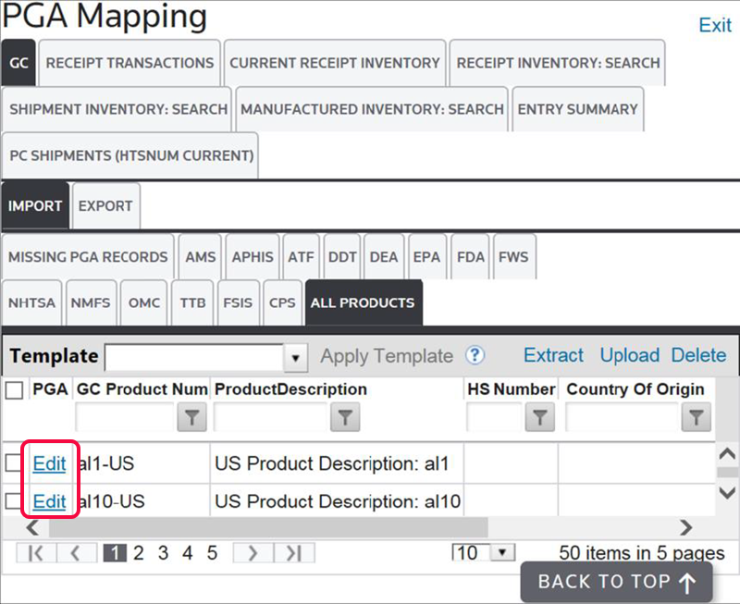Viewport: 740px width, 604px height.
Task: Switch to the Export tab
Action: coord(105,205)
